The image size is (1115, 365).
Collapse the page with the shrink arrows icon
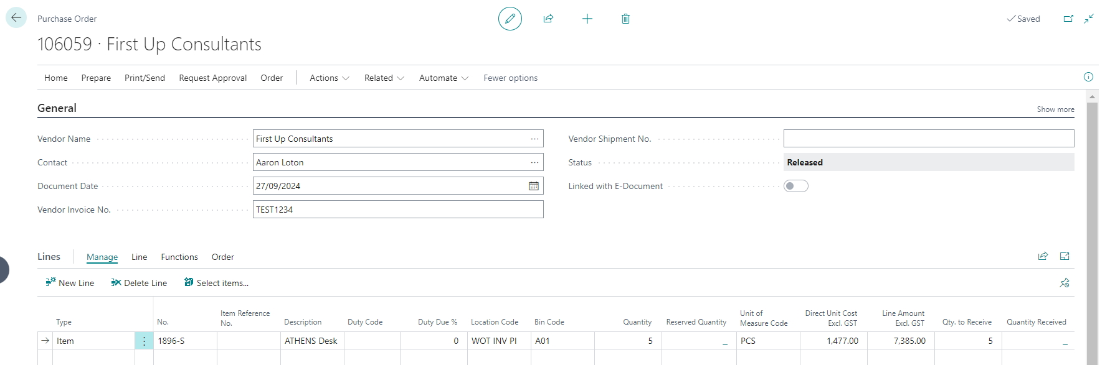pyautogui.click(x=1089, y=19)
